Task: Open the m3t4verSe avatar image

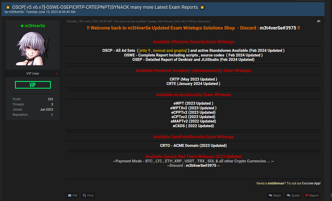Action: pos(33,48)
